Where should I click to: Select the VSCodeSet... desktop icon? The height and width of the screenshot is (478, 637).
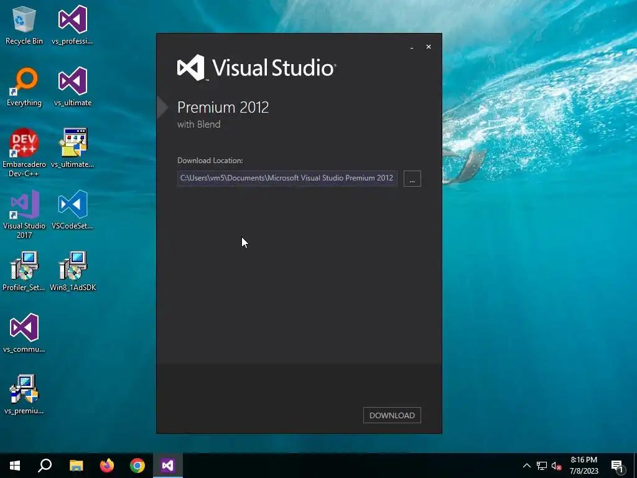pos(72,210)
